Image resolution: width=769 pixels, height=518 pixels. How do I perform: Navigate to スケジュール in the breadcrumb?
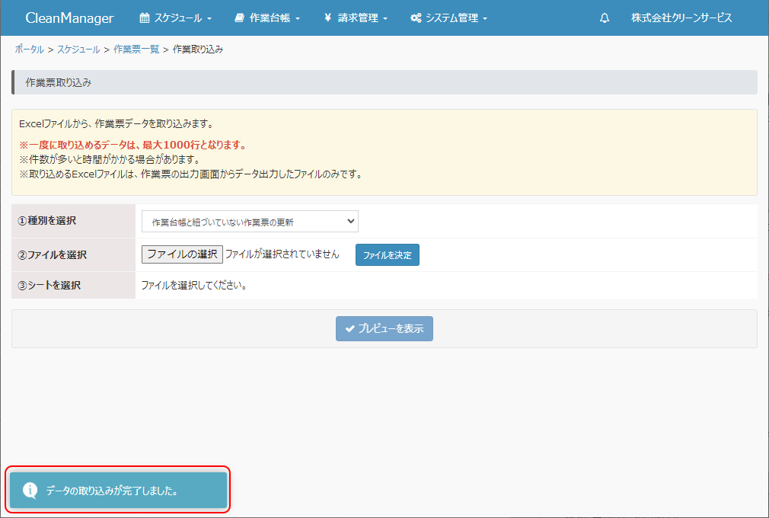point(78,50)
